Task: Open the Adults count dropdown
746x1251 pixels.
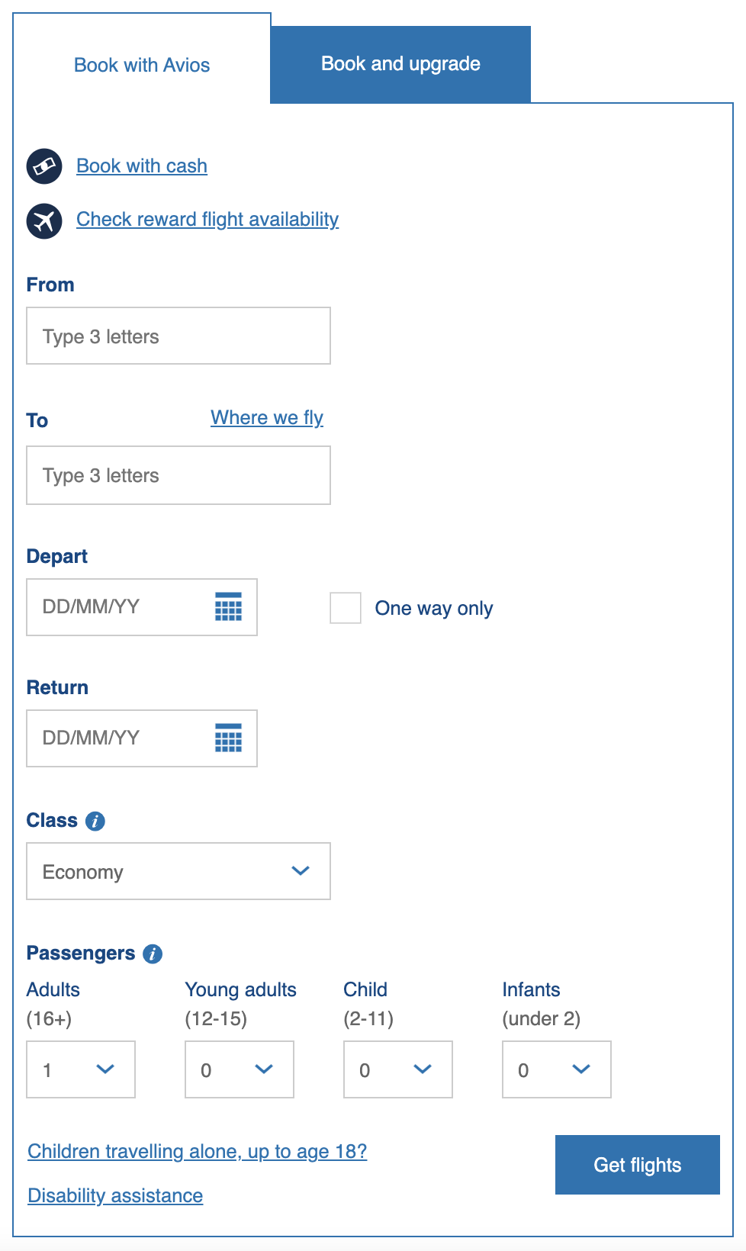Action: point(81,1069)
